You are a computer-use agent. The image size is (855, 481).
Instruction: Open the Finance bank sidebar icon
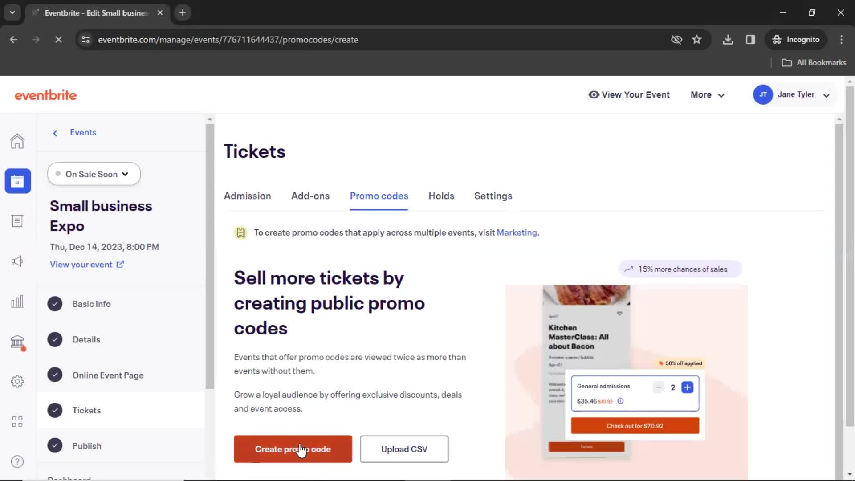pos(17,342)
